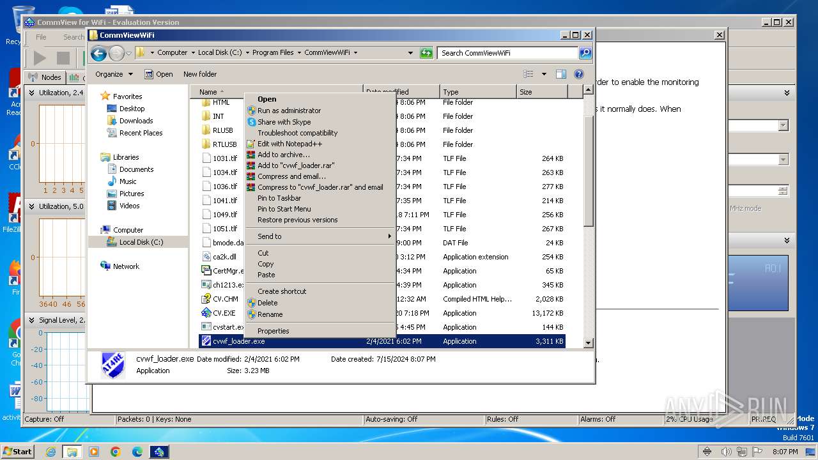This screenshot has height=460, width=818.
Task: Choose Run as administrator
Action: point(289,111)
